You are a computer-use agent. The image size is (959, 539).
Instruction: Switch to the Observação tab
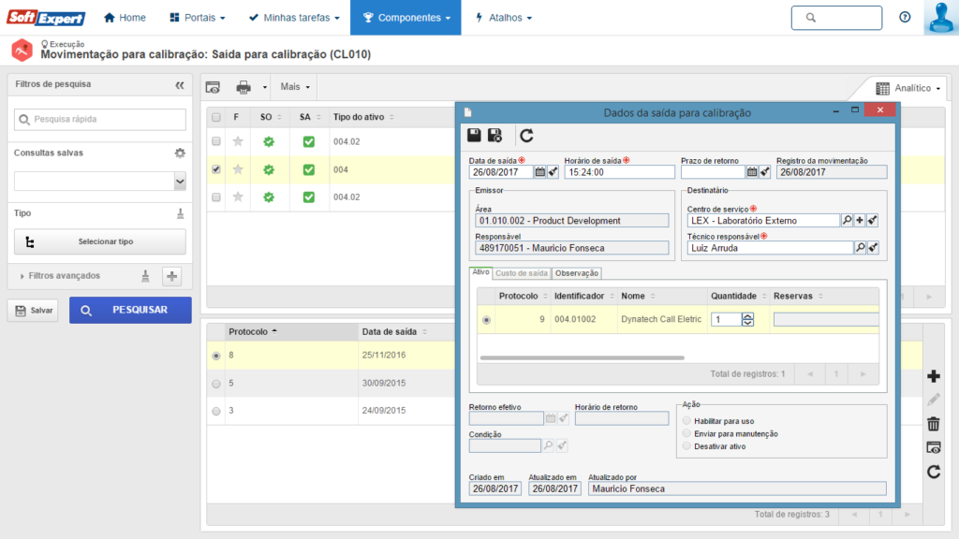coord(576,273)
